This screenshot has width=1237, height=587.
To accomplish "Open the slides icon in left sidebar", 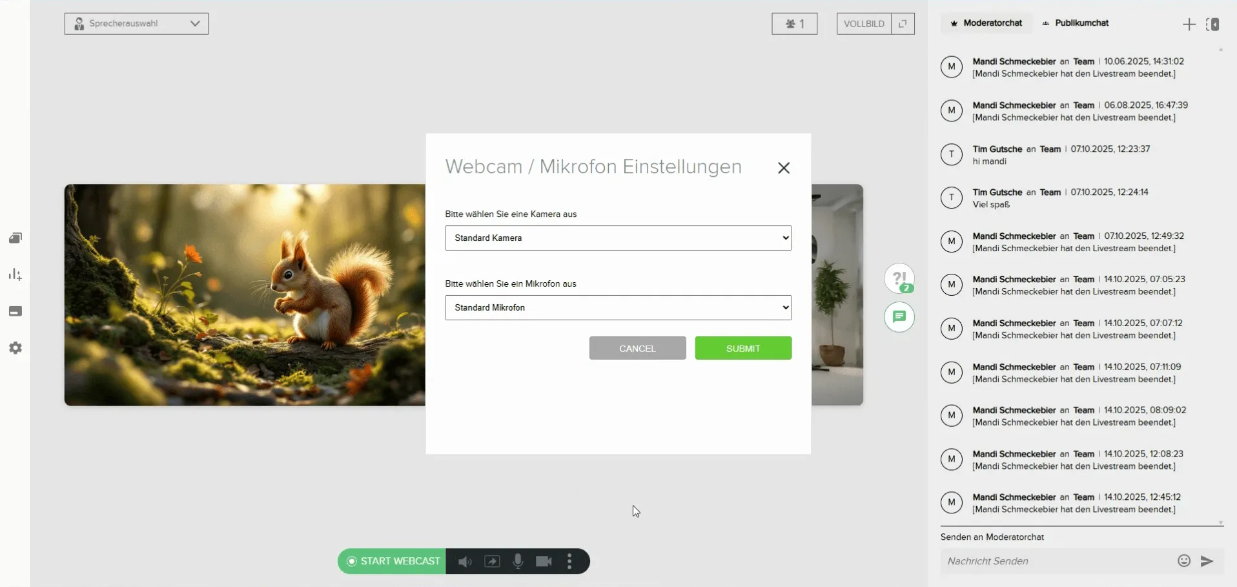I will pyautogui.click(x=15, y=238).
